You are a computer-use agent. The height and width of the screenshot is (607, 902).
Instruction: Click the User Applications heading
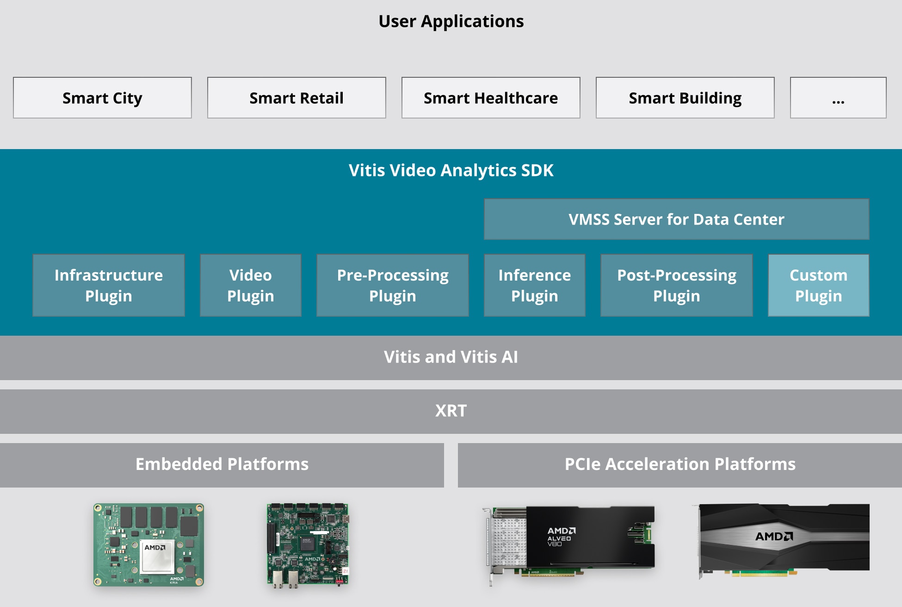pyautogui.click(x=451, y=21)
